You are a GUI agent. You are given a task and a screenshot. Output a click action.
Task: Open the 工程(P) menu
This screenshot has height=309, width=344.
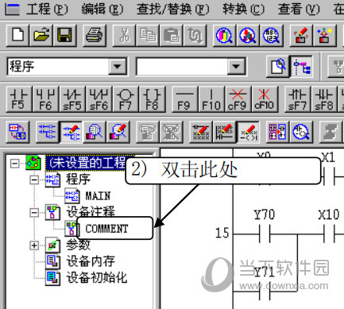(47, 10)
